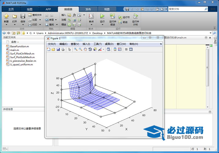Click the Breakpoints (断点) icon
The width and height of the screenshot is (219, 153).
91,16
